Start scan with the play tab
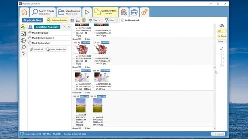This screenshot has height=139, width=248. pos(87,12)
